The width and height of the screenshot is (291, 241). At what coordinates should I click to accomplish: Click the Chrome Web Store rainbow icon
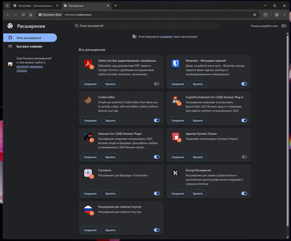click(x=10, y=64)
